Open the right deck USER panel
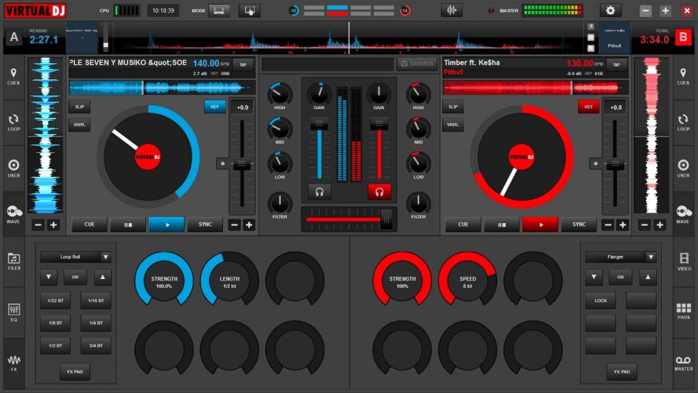Viewport: 698px width, 393px height. [x=683, y=169]
